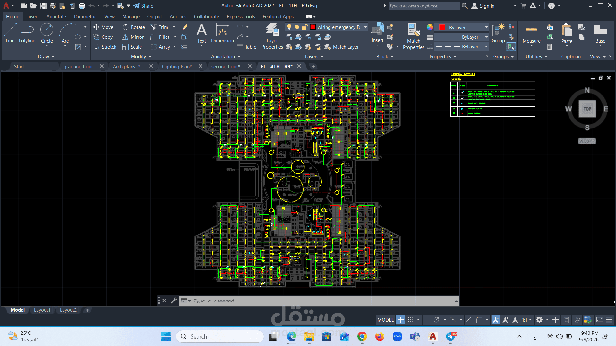Select the Dimension tool
This screenshot has height=346, width=616.
point(222,33)
